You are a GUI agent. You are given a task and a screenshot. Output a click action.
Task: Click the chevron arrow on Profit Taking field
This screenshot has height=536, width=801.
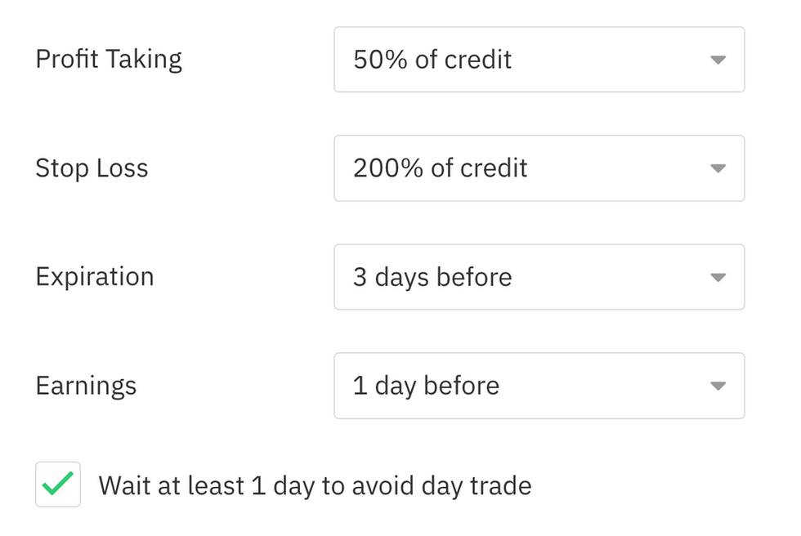[x=718, y=59]
